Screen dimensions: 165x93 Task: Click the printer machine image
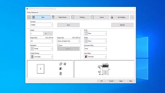[x=104, y=69]
